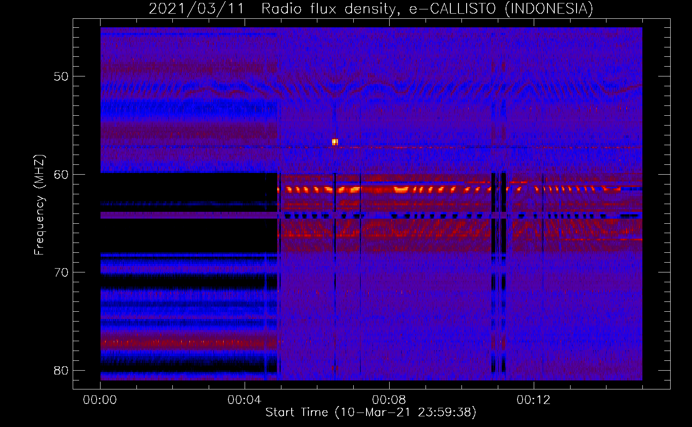Click the '60' frequency tick label

click(x=61, y=175)
